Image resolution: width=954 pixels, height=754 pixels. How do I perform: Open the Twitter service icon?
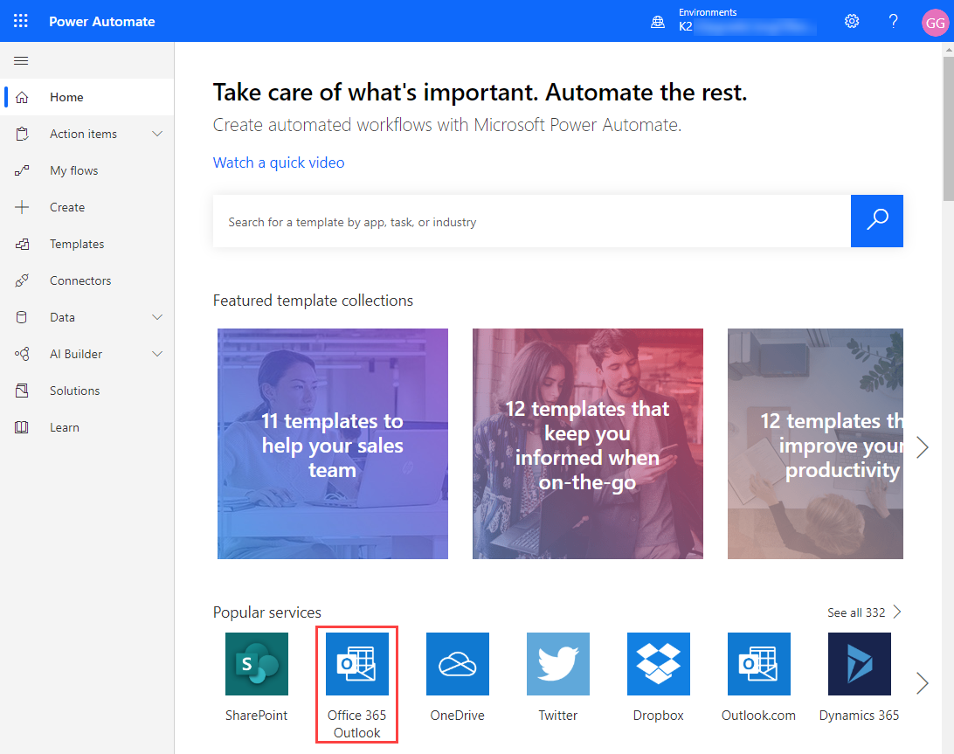[x=557, y=664]
